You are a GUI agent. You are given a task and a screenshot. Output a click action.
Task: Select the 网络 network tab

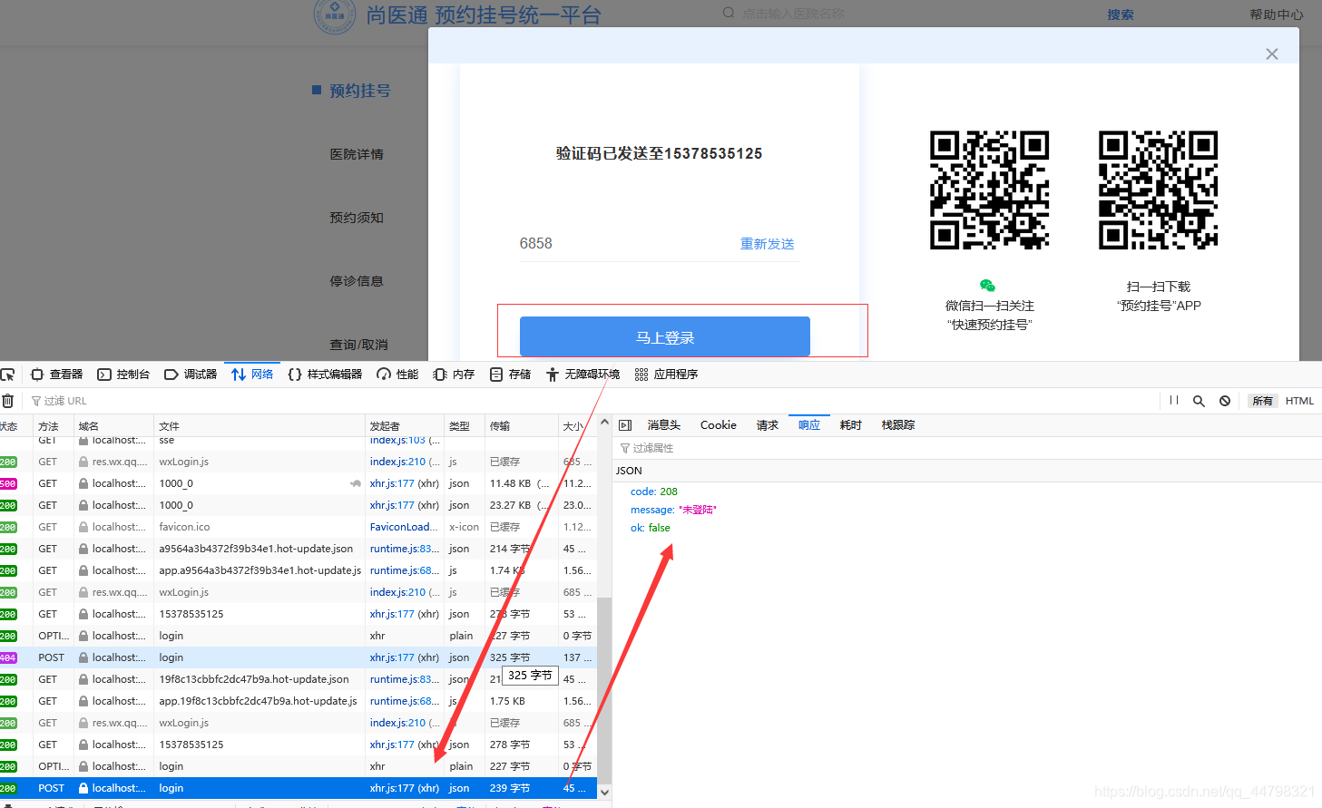pos(252,375)
